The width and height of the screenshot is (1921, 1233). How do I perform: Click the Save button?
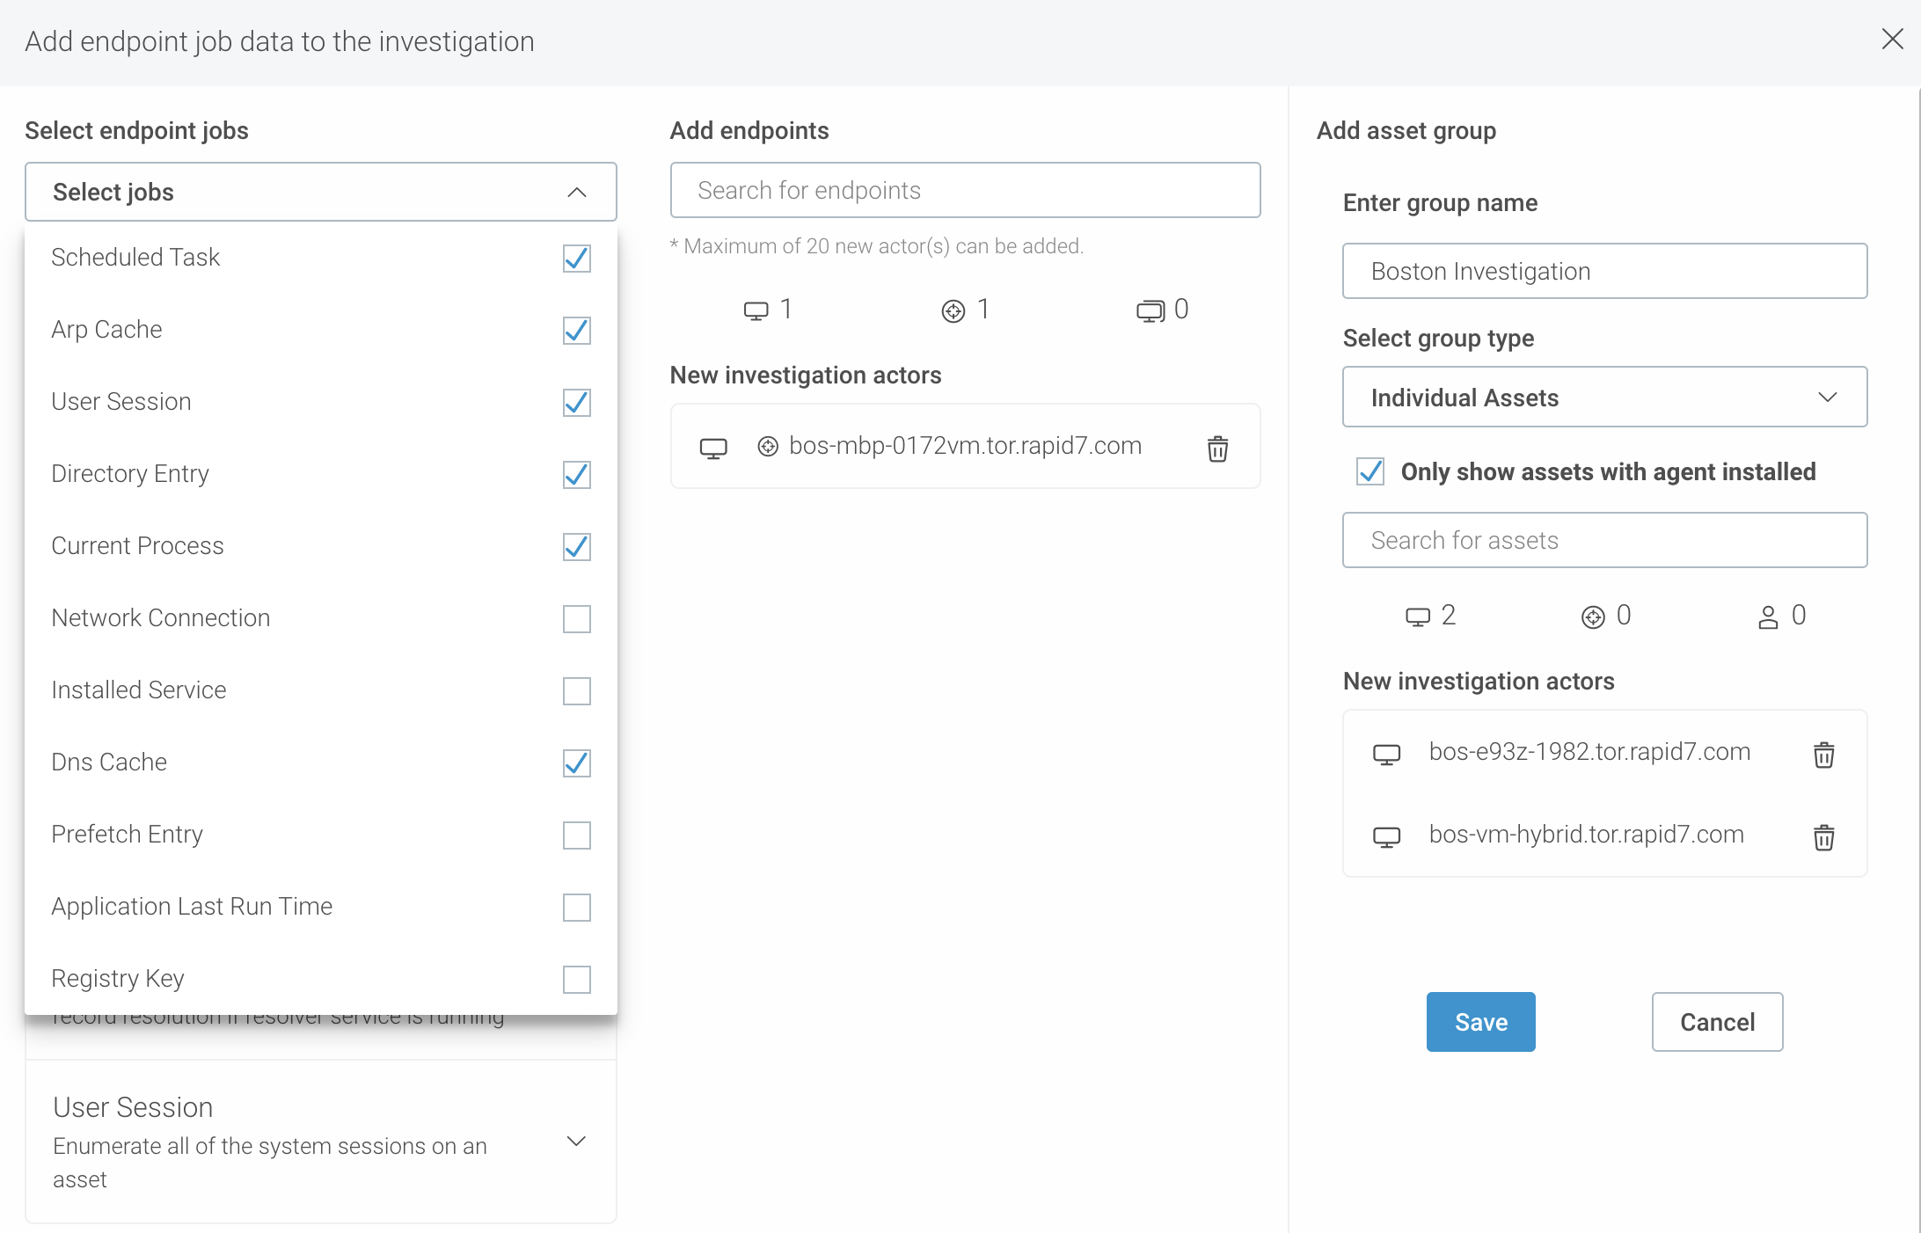(x=1480, y=1022)
